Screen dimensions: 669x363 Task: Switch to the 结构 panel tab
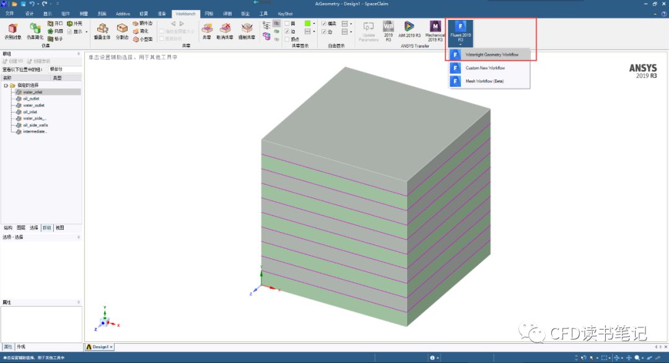8,228
